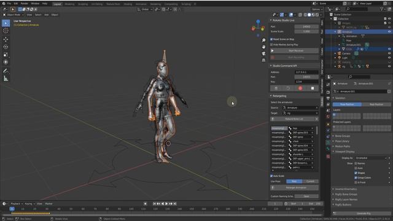Expand the Bone Groups panel
The image size is (393, 221).
tap(342, 136)
